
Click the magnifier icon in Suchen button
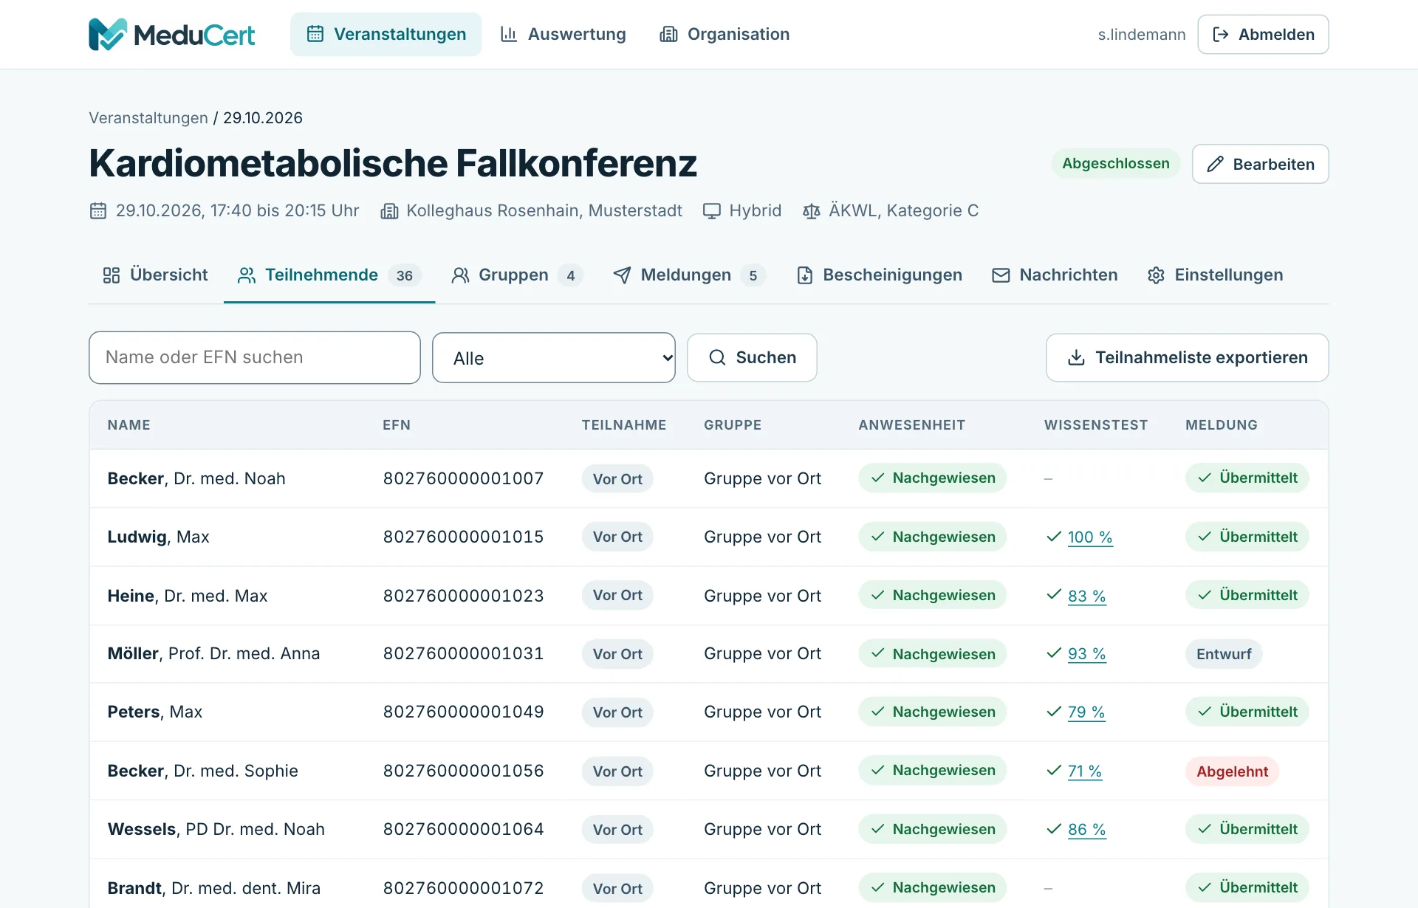[x=717, y=357]
